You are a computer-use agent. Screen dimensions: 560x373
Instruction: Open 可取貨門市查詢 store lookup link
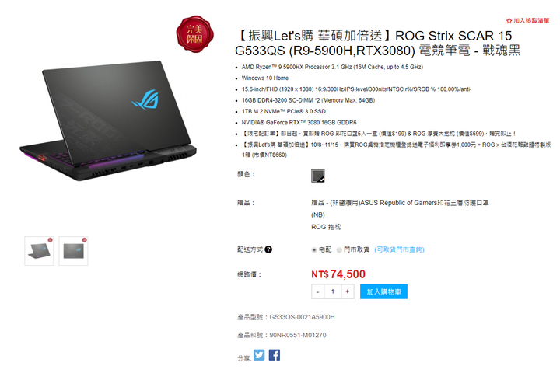pos(399,249)
